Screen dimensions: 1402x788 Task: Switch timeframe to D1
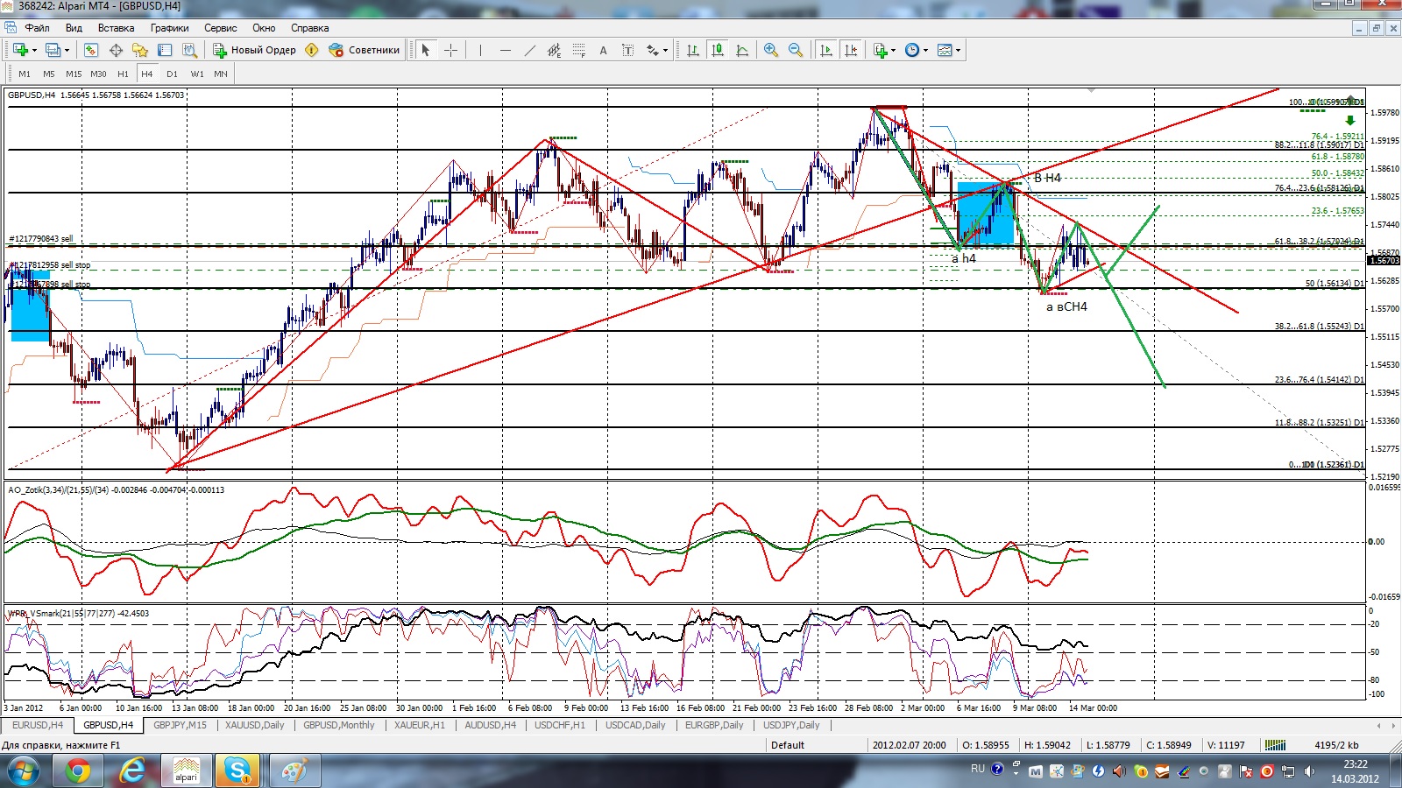coord(172,74)
